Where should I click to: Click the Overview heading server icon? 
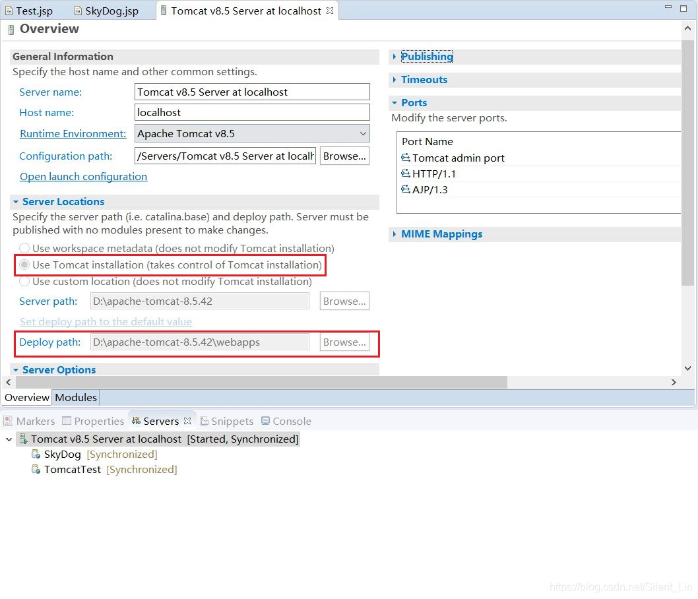point(11,30)
